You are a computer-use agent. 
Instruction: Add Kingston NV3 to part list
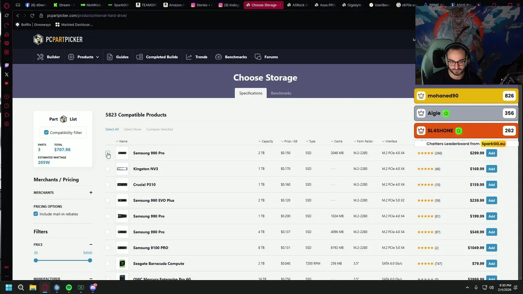492,169
